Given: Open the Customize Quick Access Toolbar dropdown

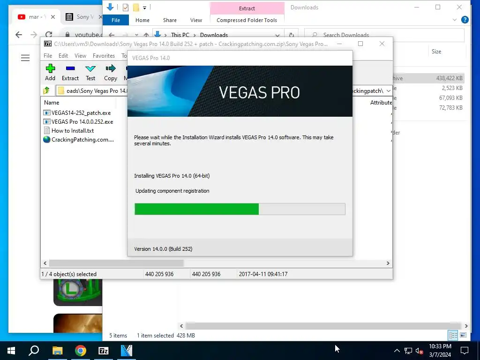Looking at the screenshot, I should click(144, 7).
